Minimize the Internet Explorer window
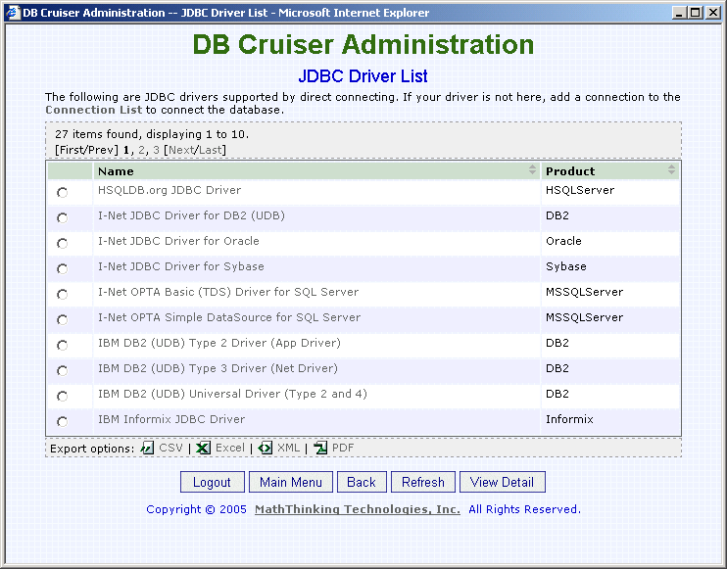The height and width of the screenshot is (569, 727). click(679, 13)
